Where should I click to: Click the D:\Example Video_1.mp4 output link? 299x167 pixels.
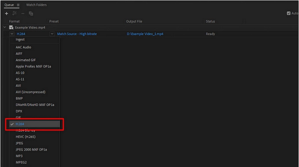(145, 34)
